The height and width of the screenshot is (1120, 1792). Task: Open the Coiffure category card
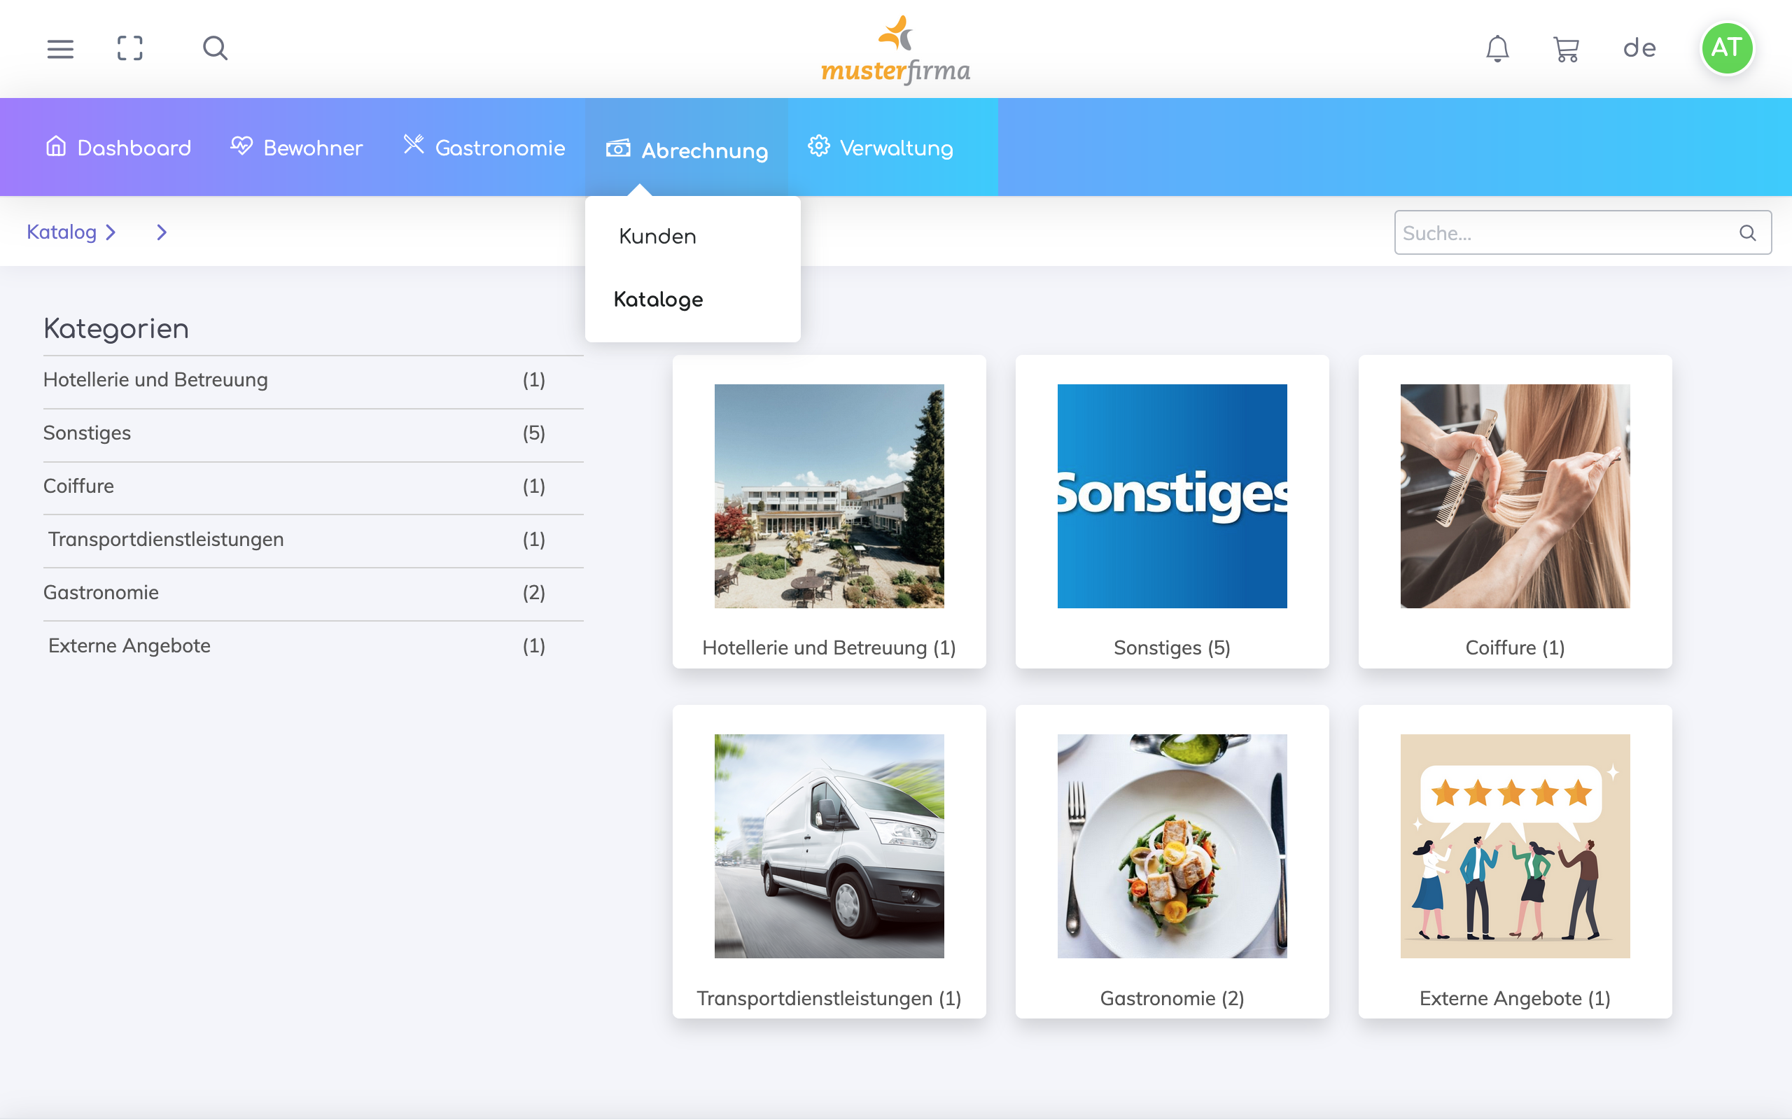coord(1514,511)
